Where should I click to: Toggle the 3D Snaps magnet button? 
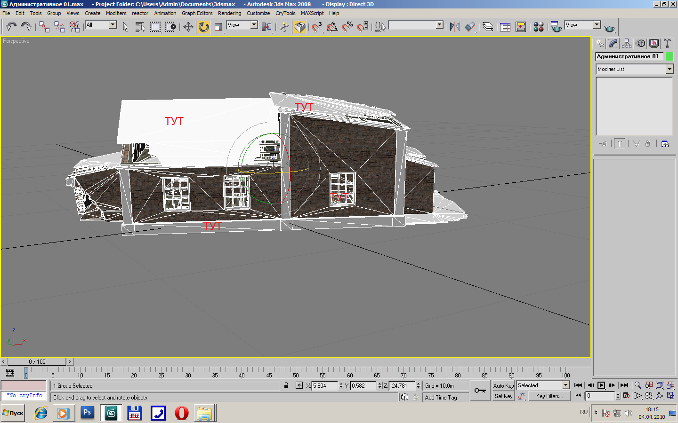pos(316,27)
